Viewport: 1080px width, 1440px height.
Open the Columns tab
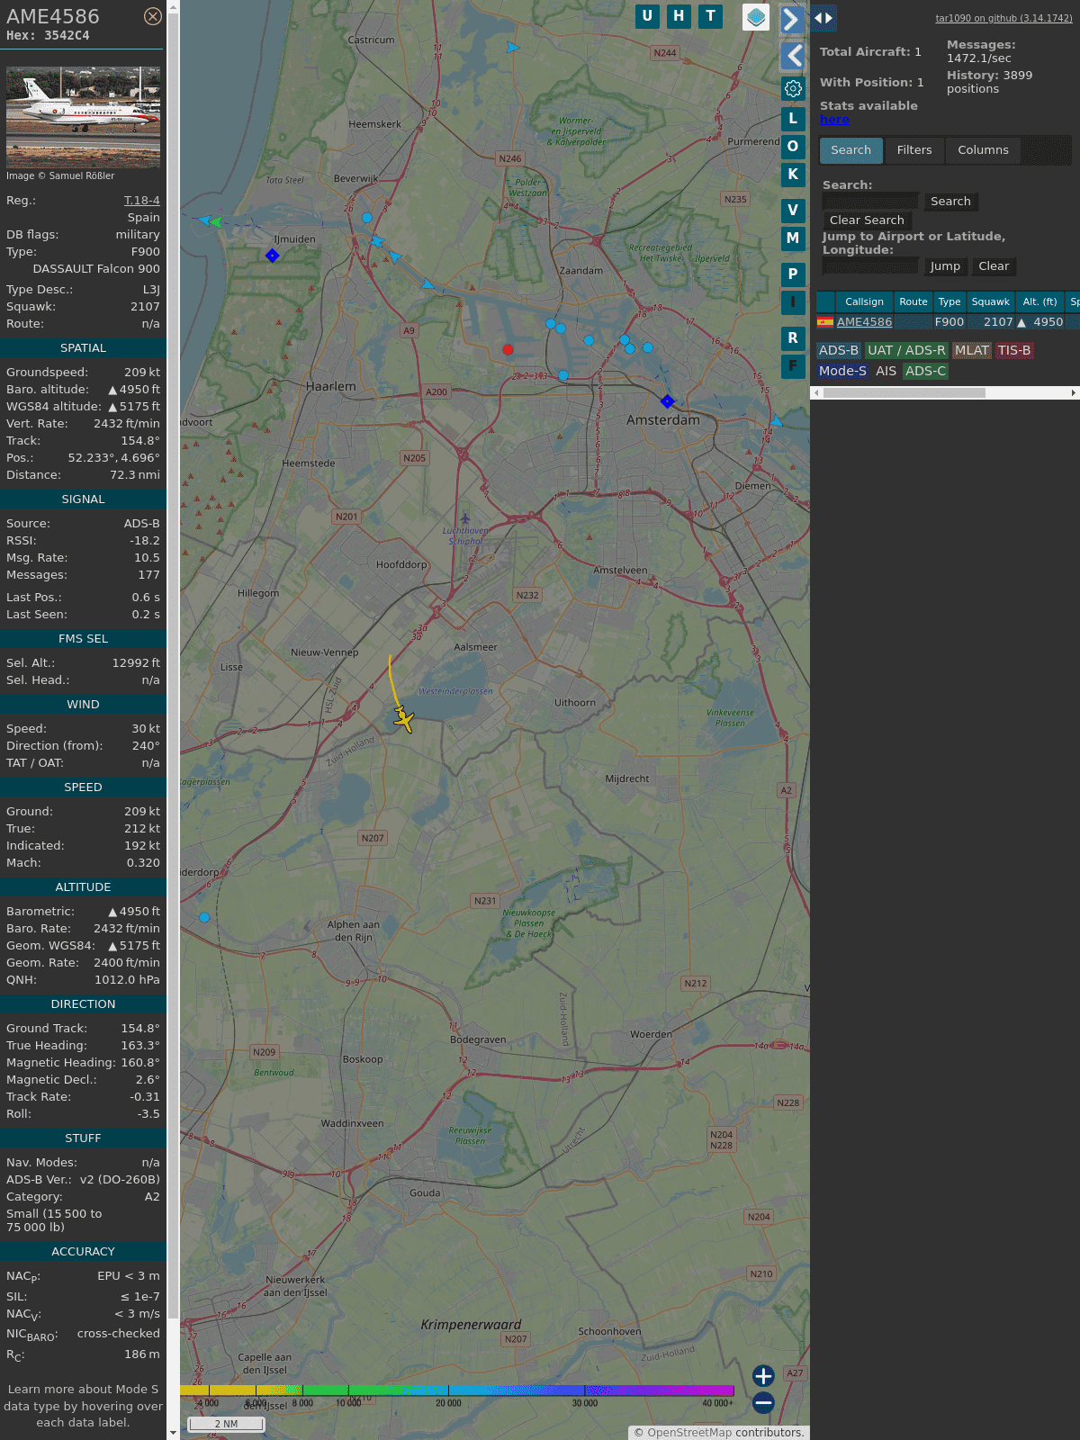coord(983,150)
